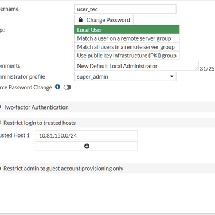Click the plus icon to add trusted host

(87, 146)
